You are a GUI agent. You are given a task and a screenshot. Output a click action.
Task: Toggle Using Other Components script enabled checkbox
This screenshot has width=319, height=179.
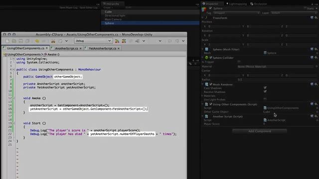(211, 104)
